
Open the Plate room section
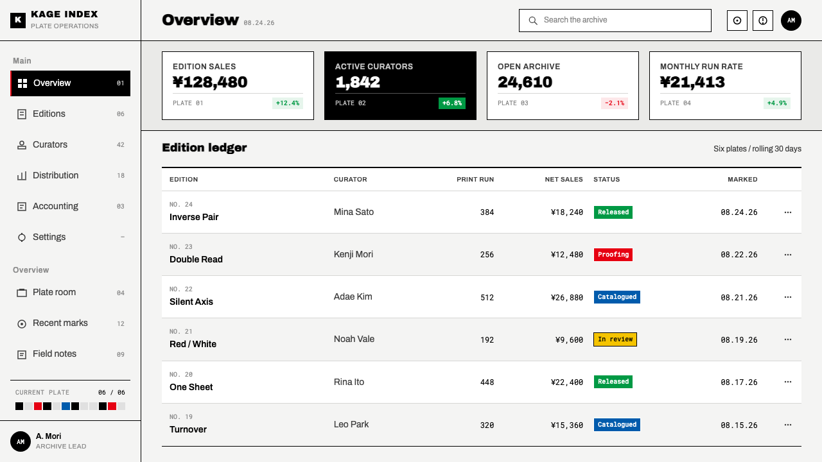point(71,293)
